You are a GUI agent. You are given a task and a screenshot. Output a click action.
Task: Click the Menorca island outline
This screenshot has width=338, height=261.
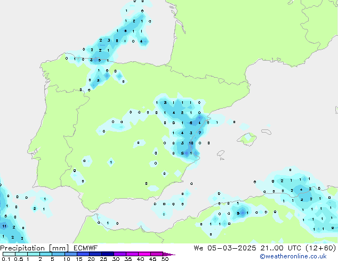pos(266,132)
